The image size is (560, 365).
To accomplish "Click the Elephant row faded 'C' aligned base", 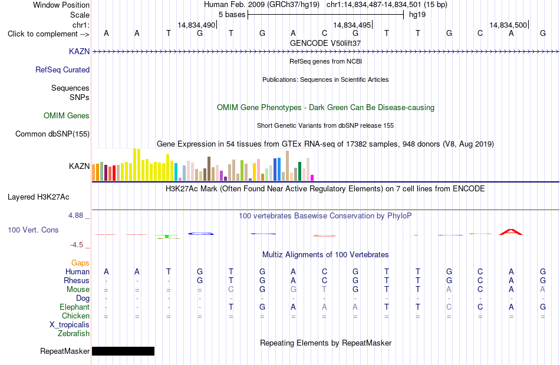I will click(449, 307).
